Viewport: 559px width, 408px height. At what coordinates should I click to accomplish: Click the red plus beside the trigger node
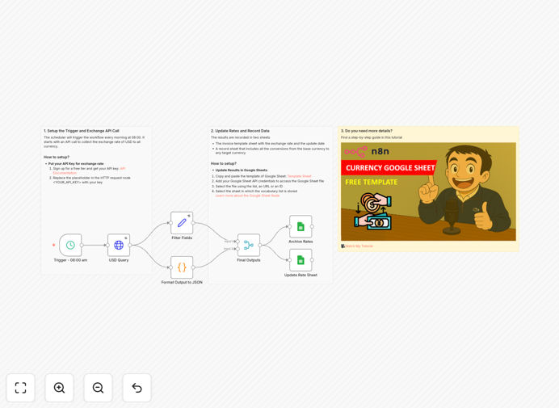tap(54, 245)
